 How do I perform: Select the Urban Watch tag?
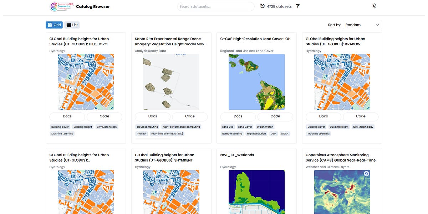click(265, 127)
